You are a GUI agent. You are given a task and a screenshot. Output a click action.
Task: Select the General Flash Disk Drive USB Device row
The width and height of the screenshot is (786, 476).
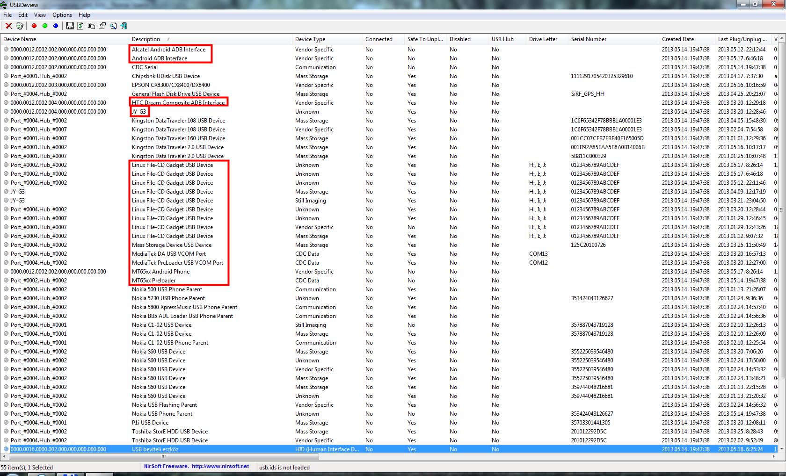[389, 94]
